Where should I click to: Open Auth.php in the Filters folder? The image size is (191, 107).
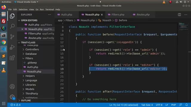33,67
